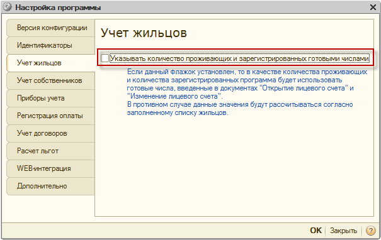
Task: Click the gear icon in the title bar
Action: tap(8, 8)
